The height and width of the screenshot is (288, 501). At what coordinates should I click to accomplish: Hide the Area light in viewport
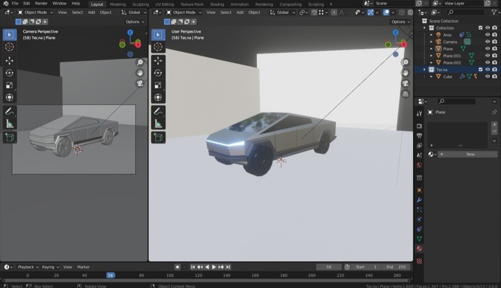click(487, 35)
